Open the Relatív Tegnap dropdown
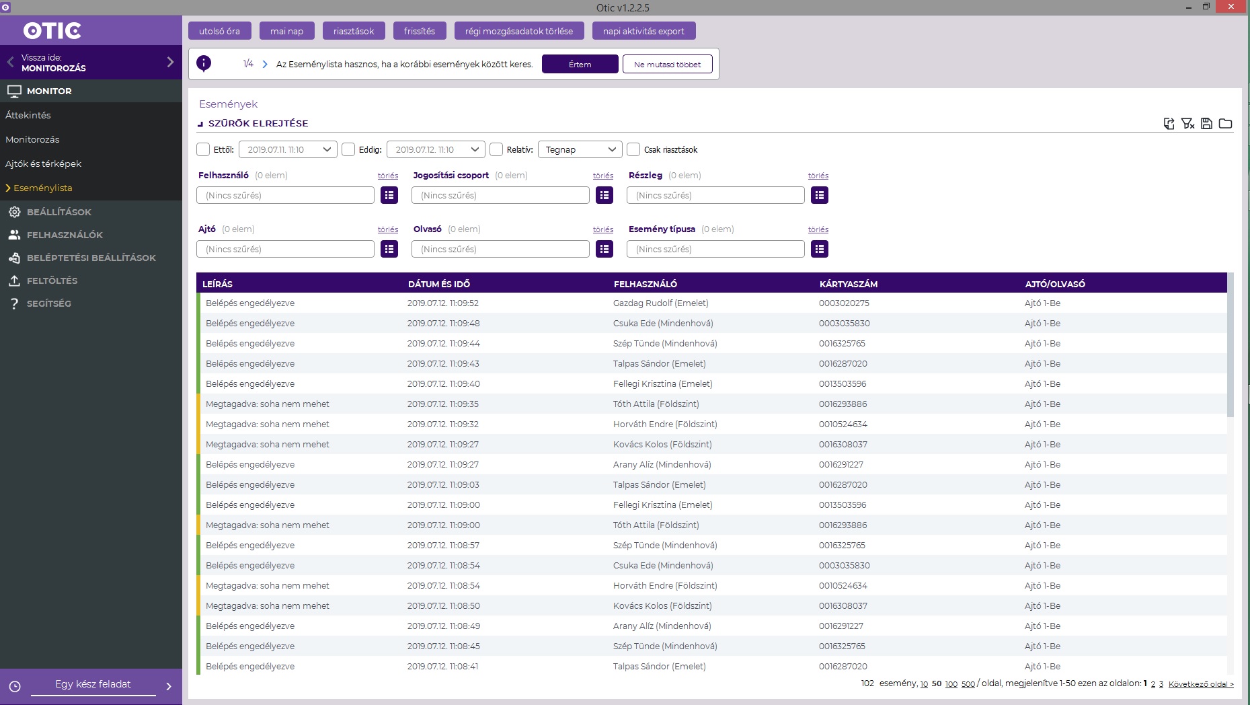 click(580, 149)
